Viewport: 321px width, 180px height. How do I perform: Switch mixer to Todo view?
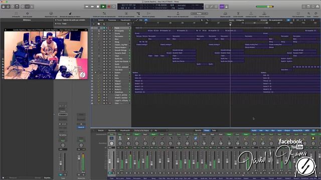point(214,130)
